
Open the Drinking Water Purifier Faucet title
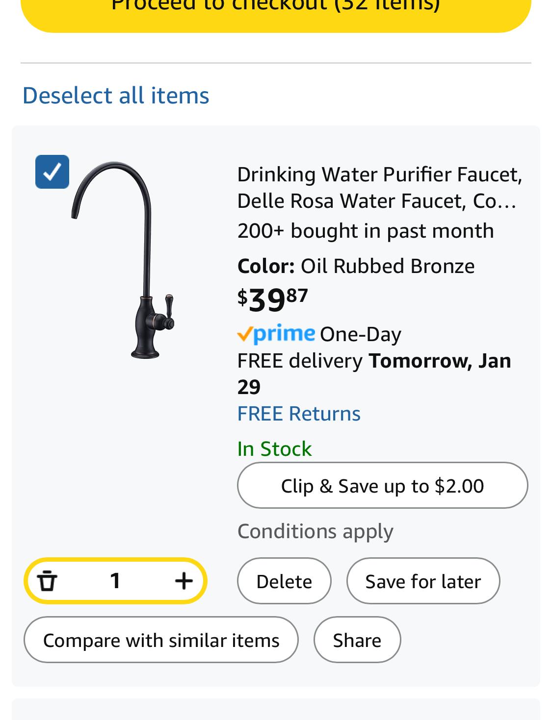[379, 188]
